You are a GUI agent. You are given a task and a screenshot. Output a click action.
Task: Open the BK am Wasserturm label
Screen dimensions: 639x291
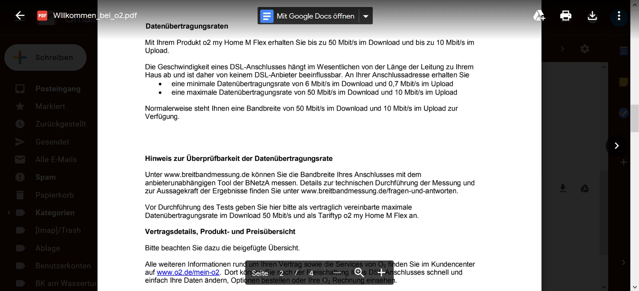point(66,283)
